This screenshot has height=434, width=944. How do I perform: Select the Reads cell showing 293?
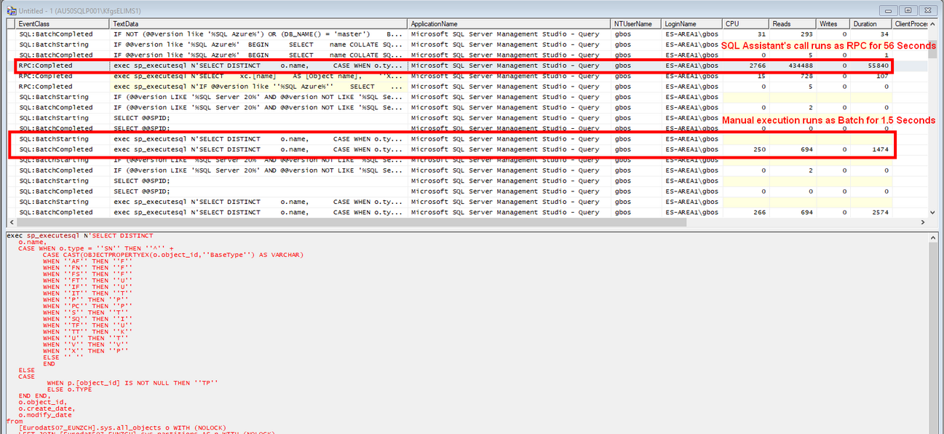tap(793, 34)
